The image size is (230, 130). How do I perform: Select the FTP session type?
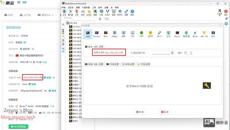pyautogui.click(x=141, y=34)
